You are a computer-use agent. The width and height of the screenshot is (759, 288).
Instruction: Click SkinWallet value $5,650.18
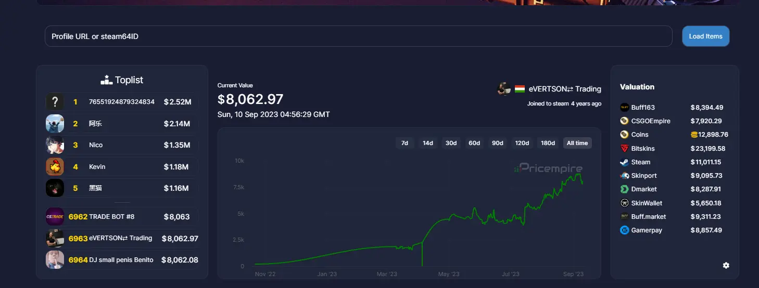(x=706, y=203)
